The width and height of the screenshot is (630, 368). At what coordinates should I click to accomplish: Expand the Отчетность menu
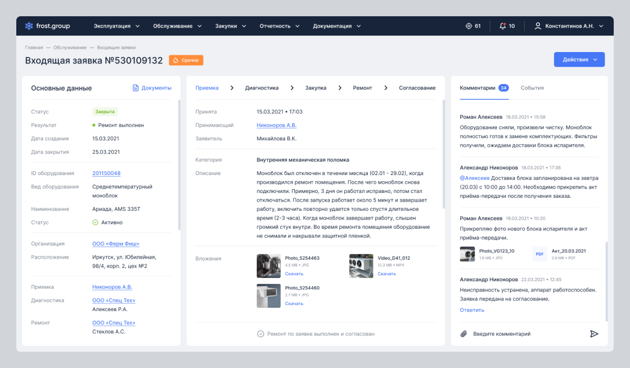pyautogui.click(x=280, y=26)
